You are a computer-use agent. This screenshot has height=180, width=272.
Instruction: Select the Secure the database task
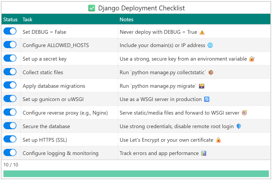pos(46,126)
